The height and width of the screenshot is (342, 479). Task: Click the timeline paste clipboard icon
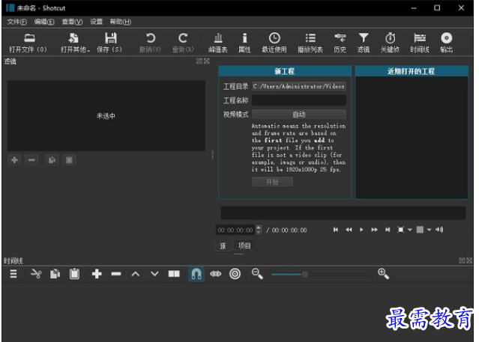click(x=74, y=274)
